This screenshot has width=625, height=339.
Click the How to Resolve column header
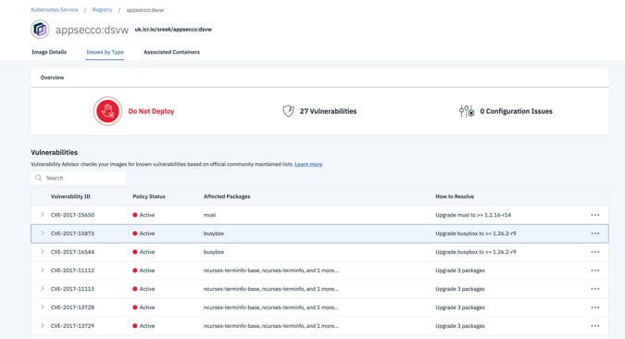tap(455, 196)
